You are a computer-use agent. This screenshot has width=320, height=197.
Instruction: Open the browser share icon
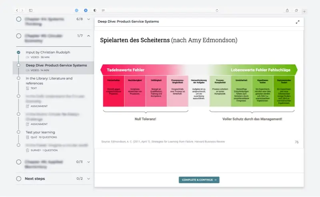click(x=287, y=10)
